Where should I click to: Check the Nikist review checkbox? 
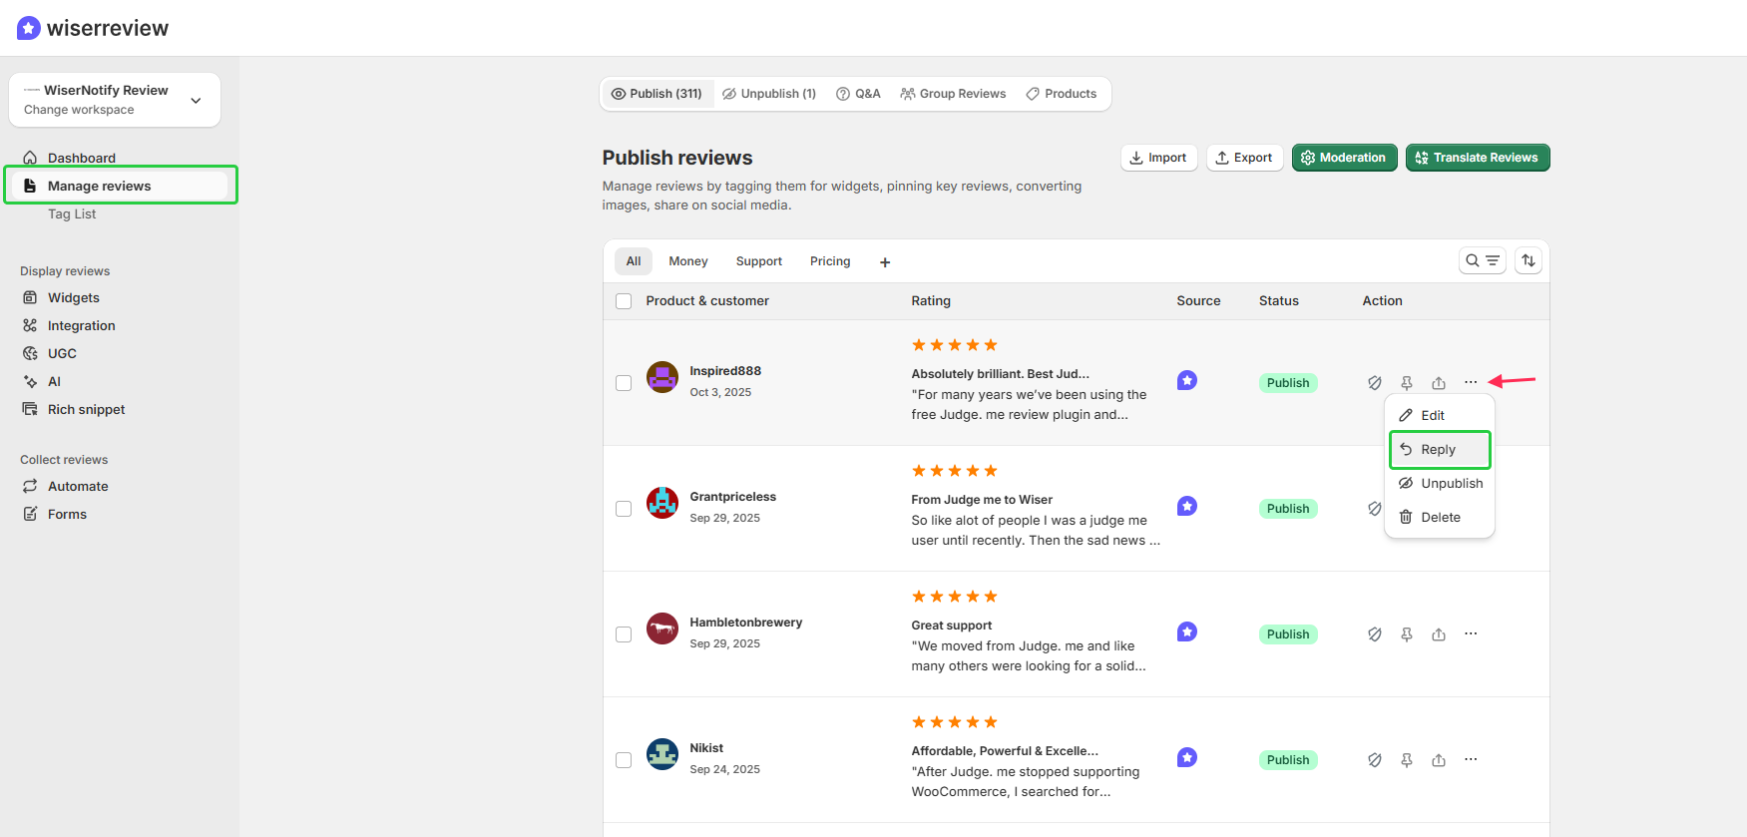624,760
